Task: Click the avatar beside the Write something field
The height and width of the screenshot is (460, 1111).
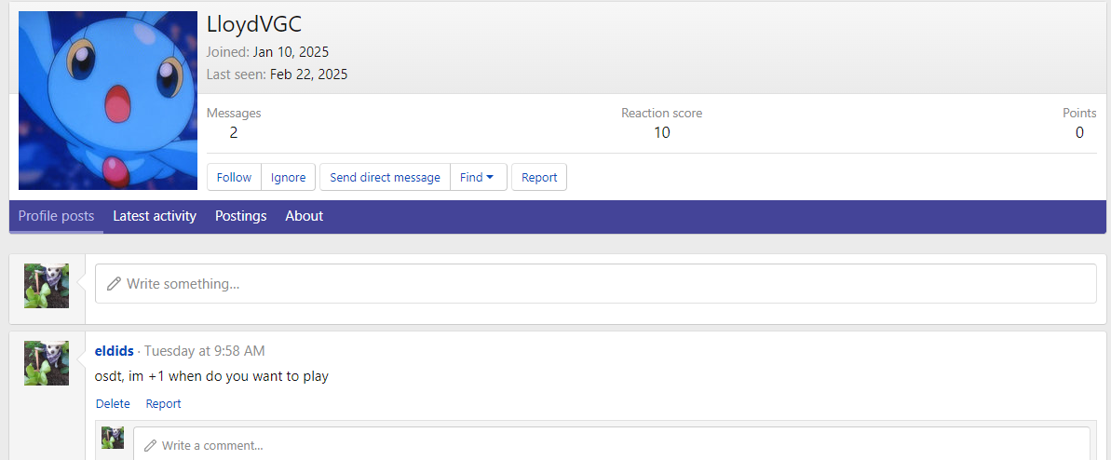Action: 47,286
